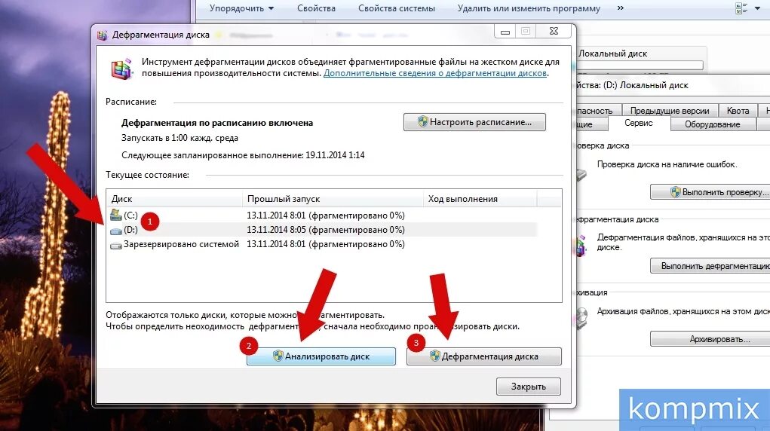This screenshot has height=431, width=770.
Task: Switch to the Оборудование tab
Action: 712,124
